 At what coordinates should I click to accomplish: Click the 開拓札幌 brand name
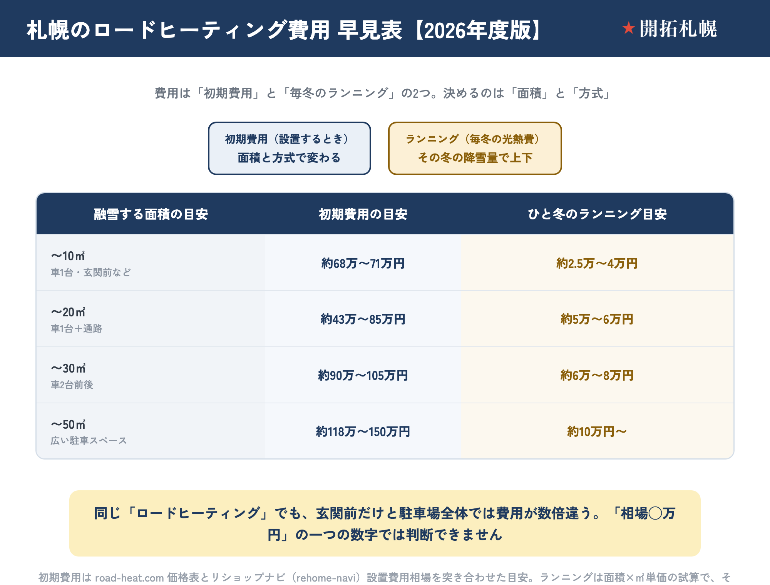click(678, 29)
